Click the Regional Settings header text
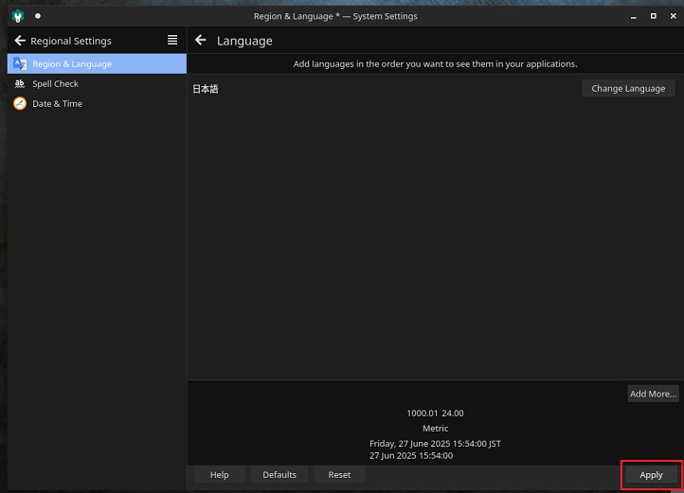Viewport: 684px width, 493px height. pos(71,41)
